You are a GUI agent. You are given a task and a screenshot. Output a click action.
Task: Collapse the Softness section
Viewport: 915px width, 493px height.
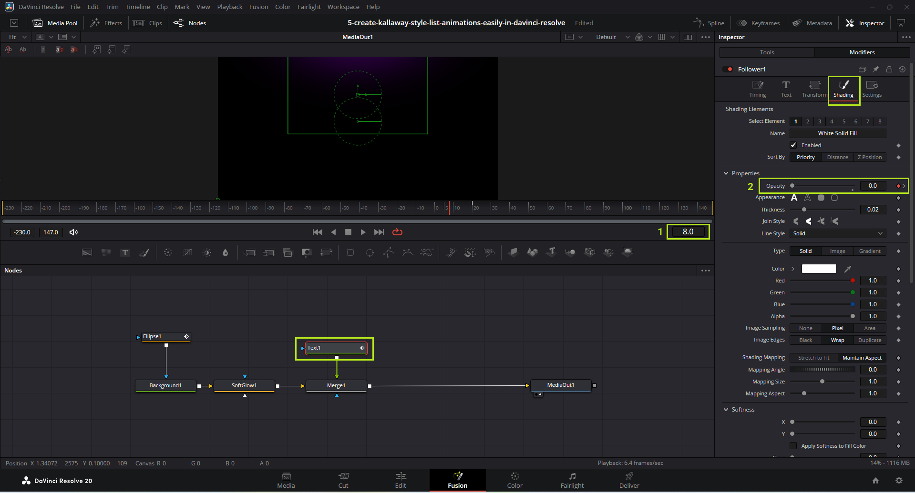(726, 410)
